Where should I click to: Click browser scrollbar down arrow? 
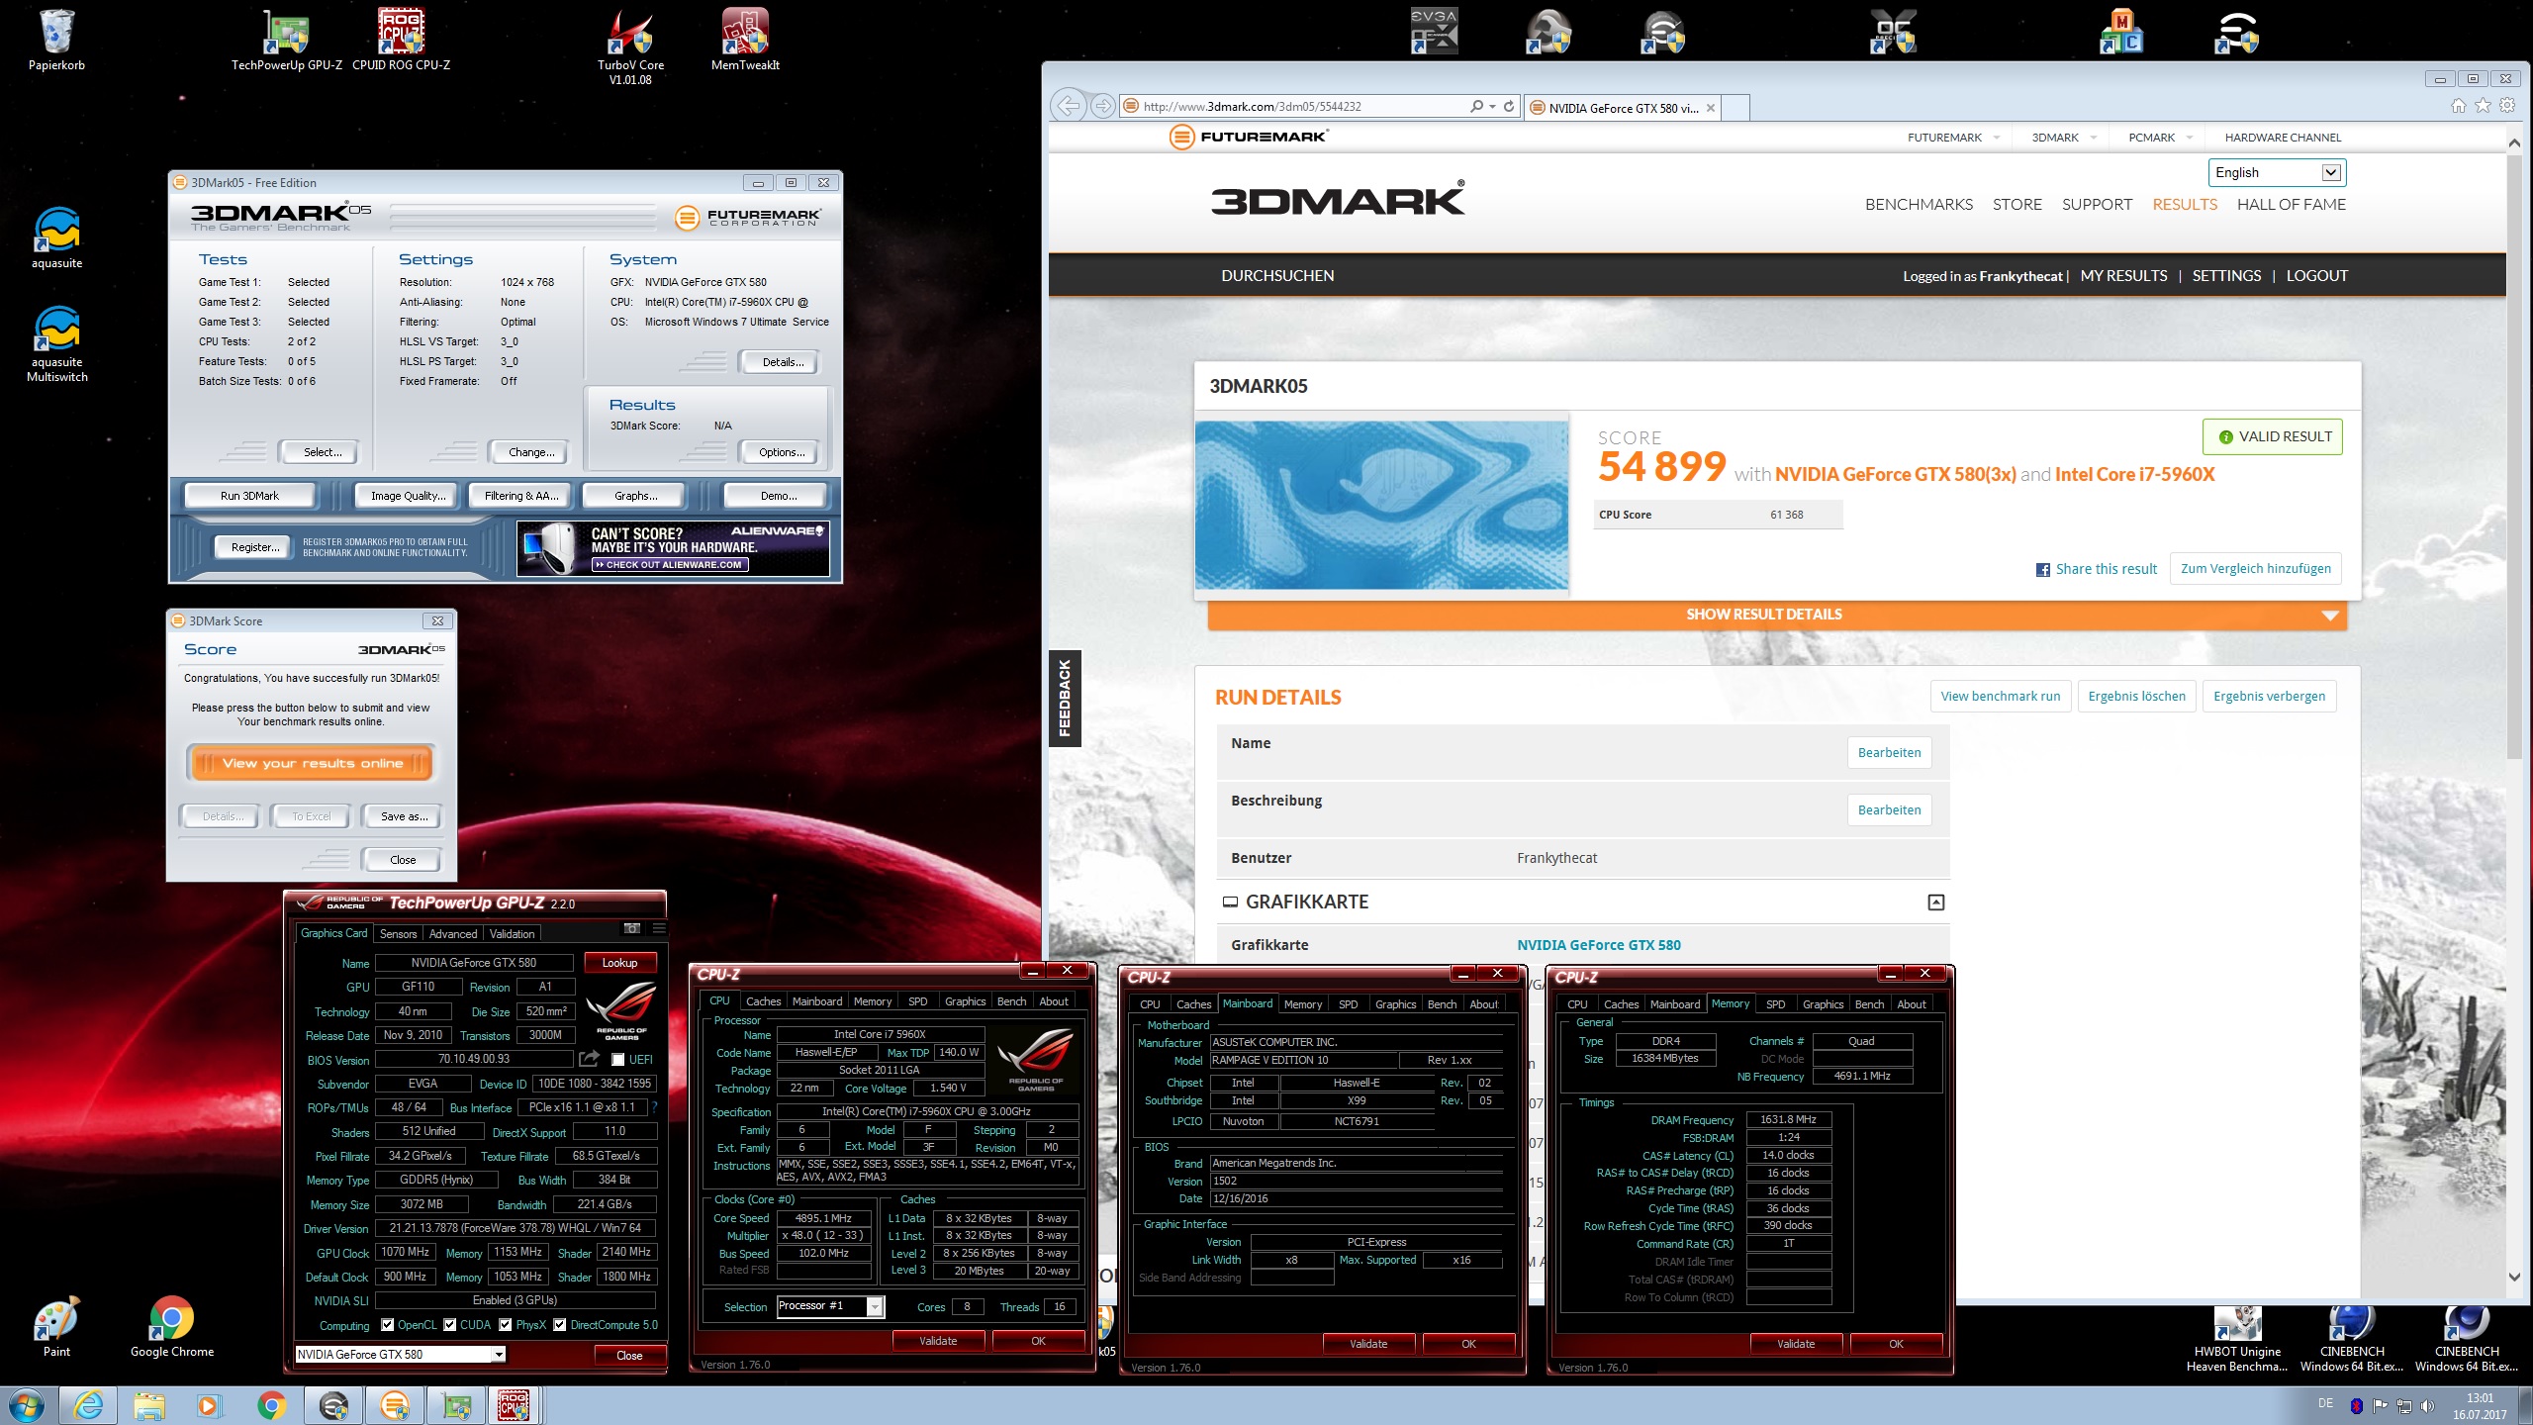2514,1278
